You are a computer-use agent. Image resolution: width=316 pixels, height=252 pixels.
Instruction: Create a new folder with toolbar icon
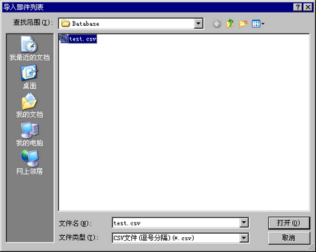click(243, 24)
